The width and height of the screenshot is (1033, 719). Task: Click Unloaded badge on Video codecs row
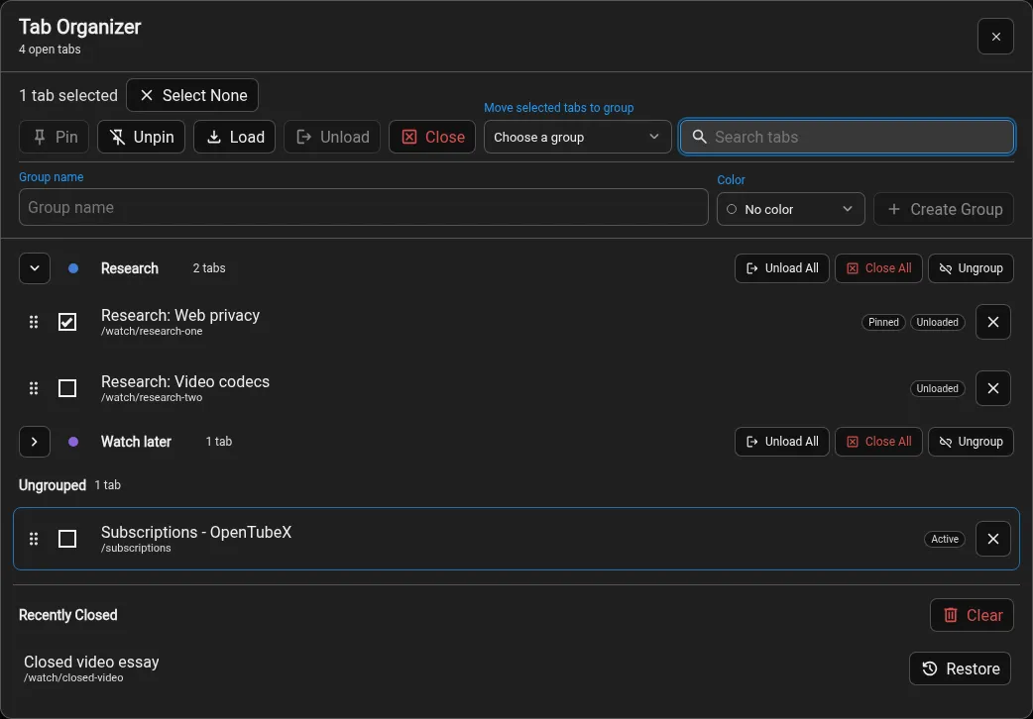[x=938, y=388]
